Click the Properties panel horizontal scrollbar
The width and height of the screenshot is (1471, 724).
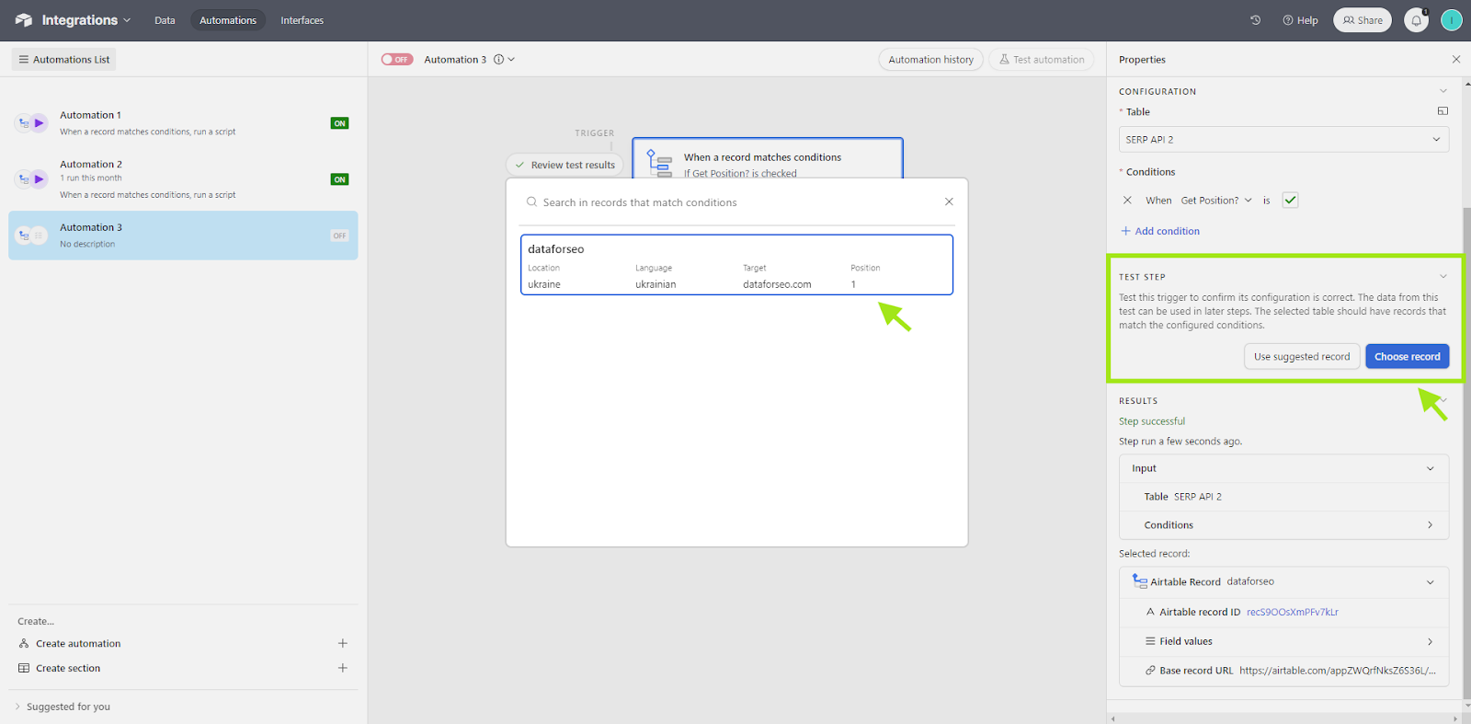[1285, 718]
